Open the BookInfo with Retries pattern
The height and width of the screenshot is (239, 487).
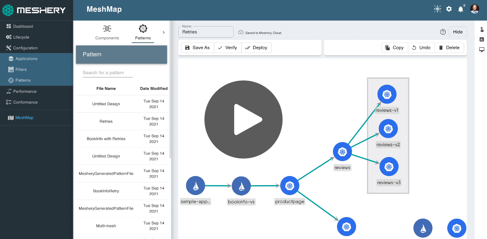[x=106, y=139]
